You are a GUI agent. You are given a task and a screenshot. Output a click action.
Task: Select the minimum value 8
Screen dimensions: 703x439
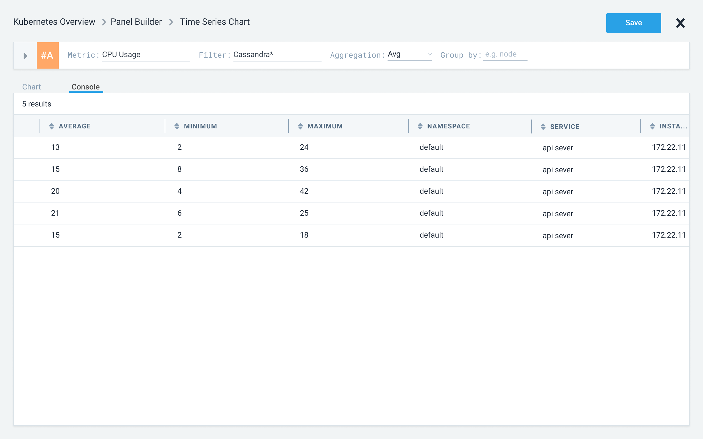tap(180, 169)
